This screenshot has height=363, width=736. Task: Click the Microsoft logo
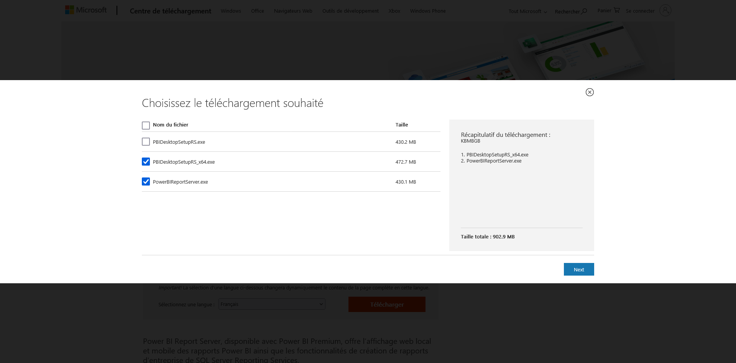(x=86, y=10)
